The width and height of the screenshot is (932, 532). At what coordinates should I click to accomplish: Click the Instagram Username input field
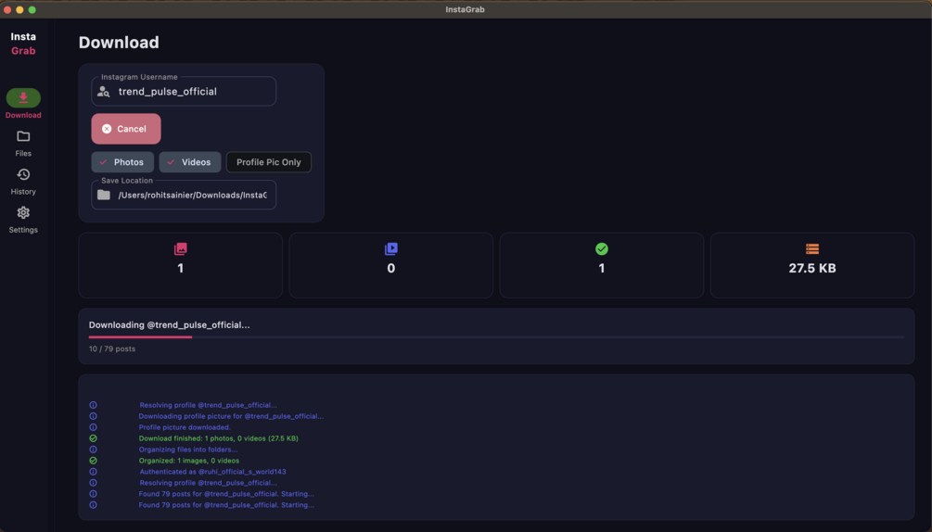pyautogui.click(x=184, y=92)
